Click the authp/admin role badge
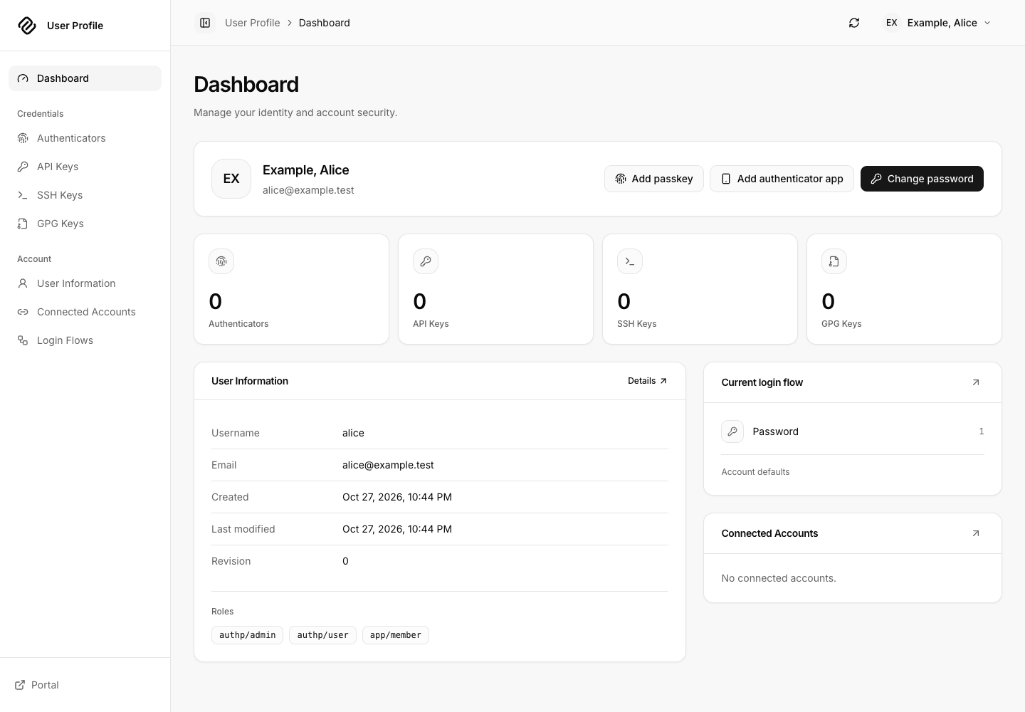The height and width of the screenshot is (712, 1025). point(247,635)
